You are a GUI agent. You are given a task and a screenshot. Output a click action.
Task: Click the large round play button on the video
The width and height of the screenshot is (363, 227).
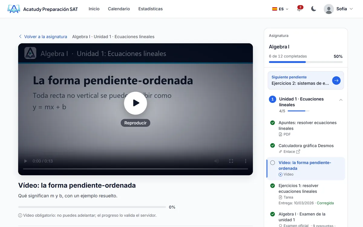point(136,103)
